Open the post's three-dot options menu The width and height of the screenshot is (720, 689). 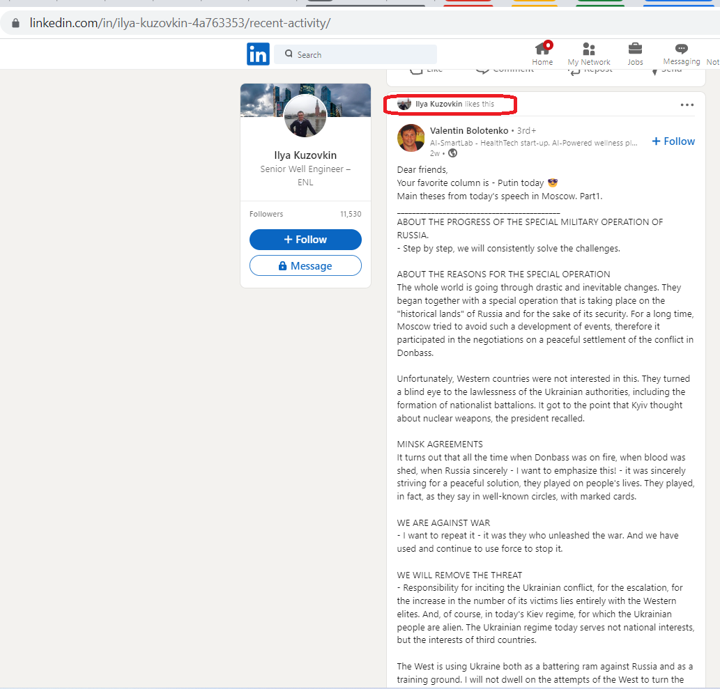687,104
